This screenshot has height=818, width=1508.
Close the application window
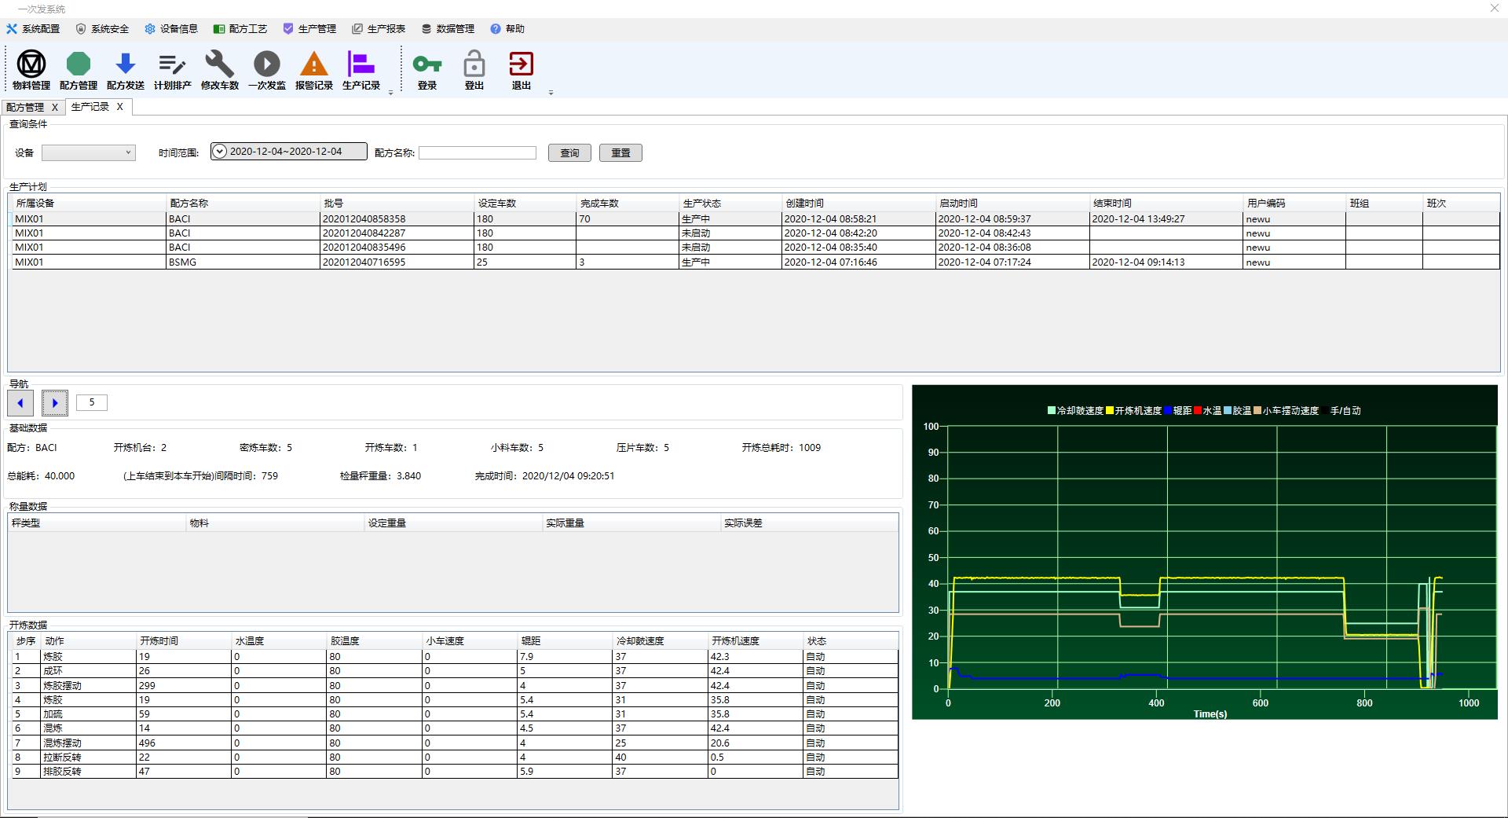click(x=1495, y=8)
